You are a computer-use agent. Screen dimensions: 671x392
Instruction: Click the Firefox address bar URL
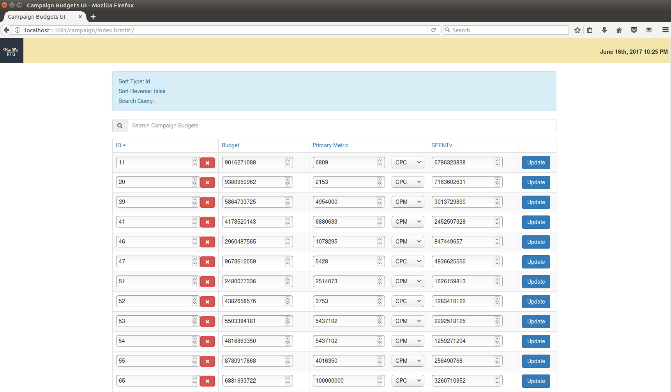pyautogui.click(x=225, y=30)
